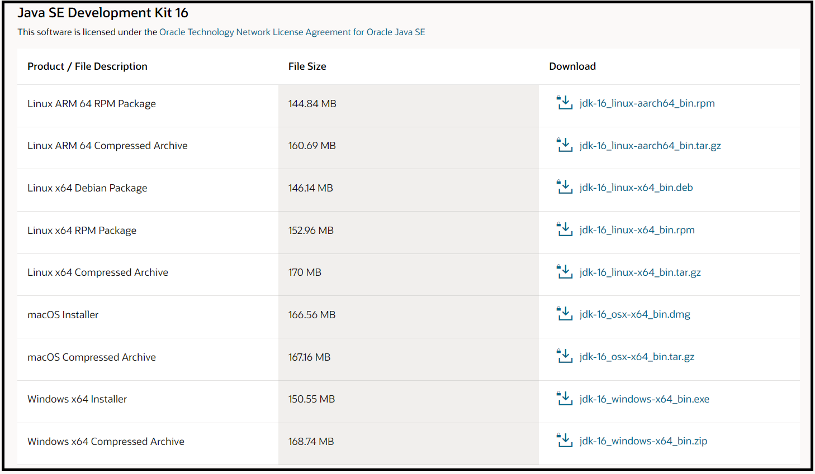Select the Linux x64 Debian Package label
Screen dimensions: 815x474
(87, 188)
